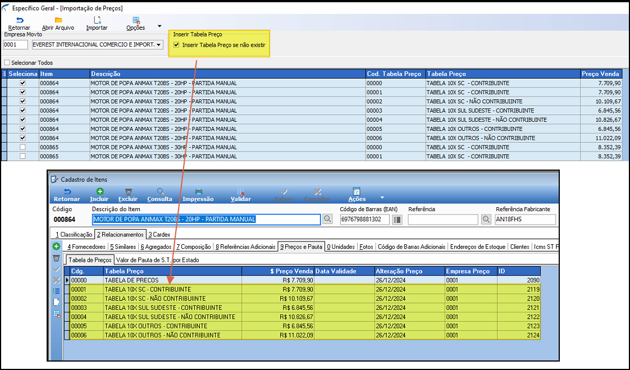Start the price import with Importar
Viewport: 630px width, 370px height.
[x=97, y=24]
